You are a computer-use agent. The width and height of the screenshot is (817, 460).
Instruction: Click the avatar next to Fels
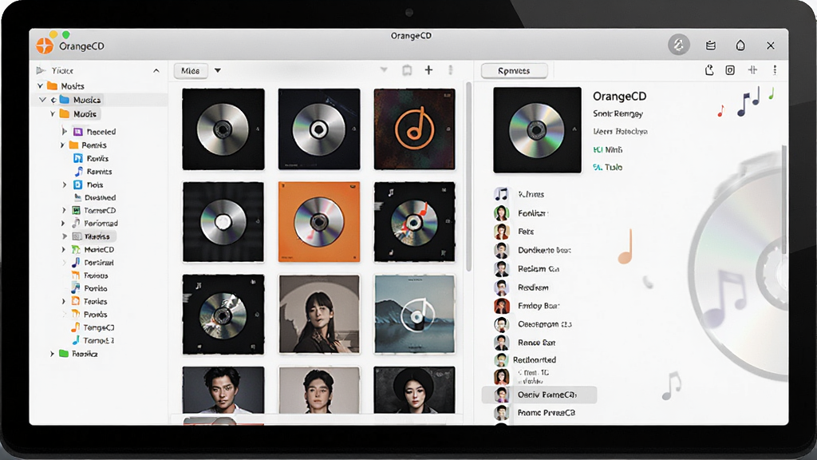click(501, 232)
